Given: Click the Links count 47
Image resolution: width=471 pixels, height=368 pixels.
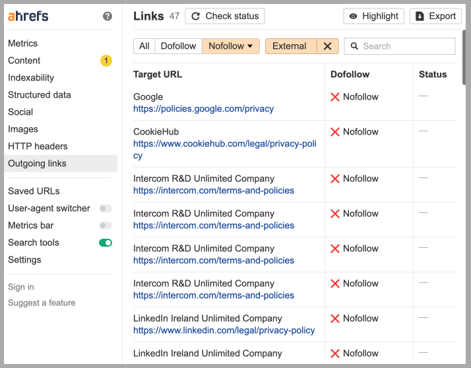Looking at the screenshot, I should pos(174,16).
